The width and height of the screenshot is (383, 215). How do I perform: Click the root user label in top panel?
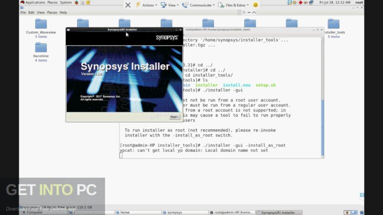pos(359,2)
